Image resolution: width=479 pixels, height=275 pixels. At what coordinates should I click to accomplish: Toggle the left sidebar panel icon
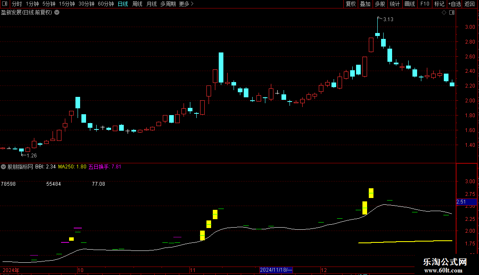pos(5,4)
